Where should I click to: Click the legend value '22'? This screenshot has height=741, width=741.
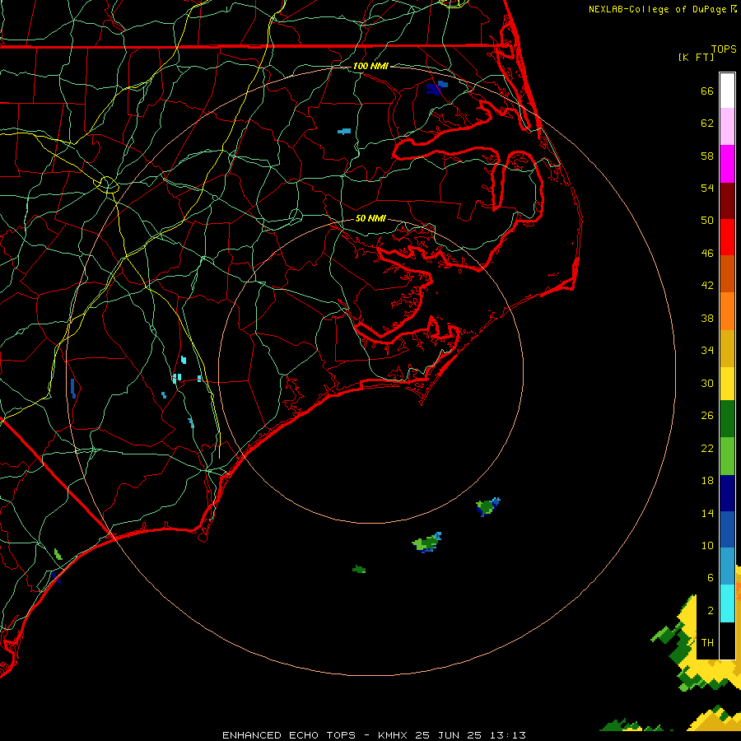pyautogui.click(x=707, y=448)
